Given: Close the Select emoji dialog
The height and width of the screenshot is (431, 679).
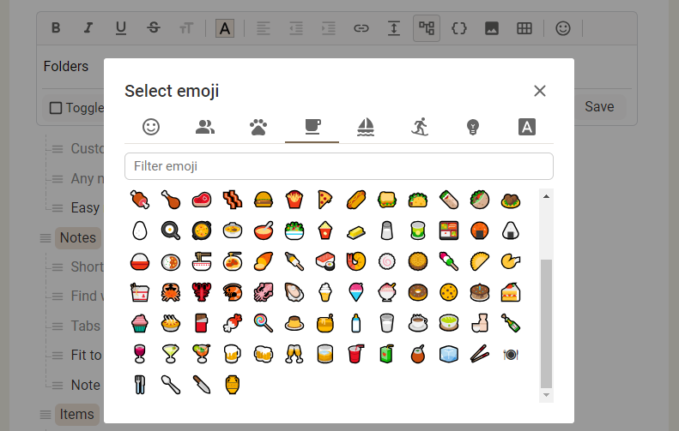Looking at the screenshot, I should point(540,91).
